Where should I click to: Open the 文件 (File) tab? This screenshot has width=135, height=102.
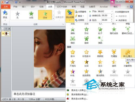[6, 7]
